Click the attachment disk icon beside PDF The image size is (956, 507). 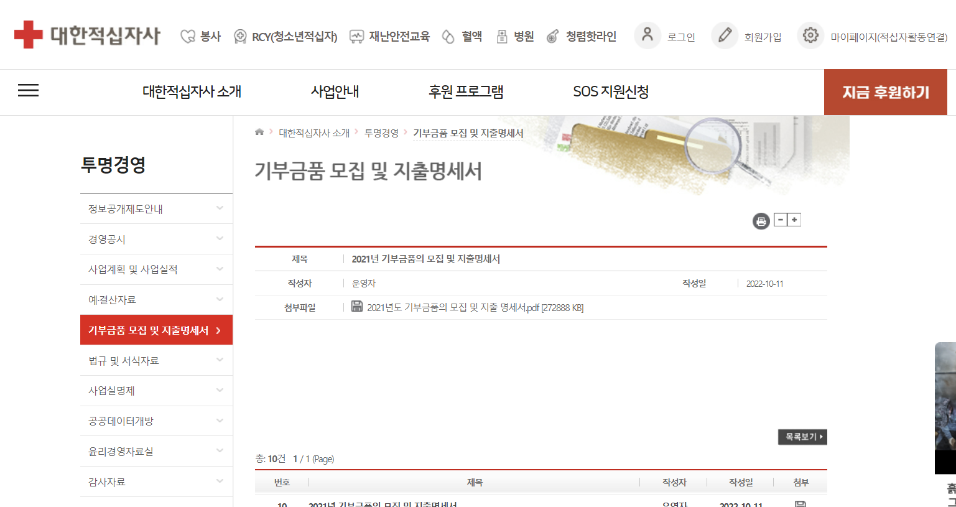(357, 306)
